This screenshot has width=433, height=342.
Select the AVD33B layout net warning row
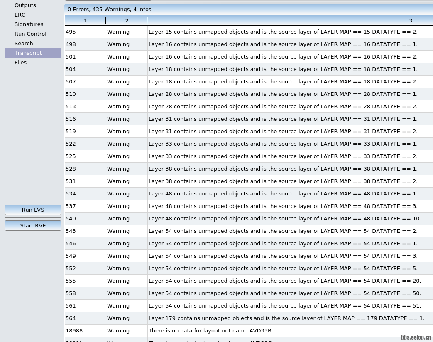point(210,331)
